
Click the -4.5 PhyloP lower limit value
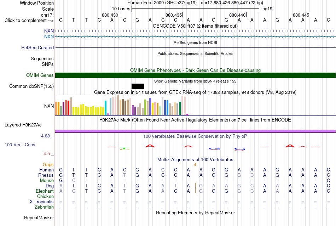[46, 154]
